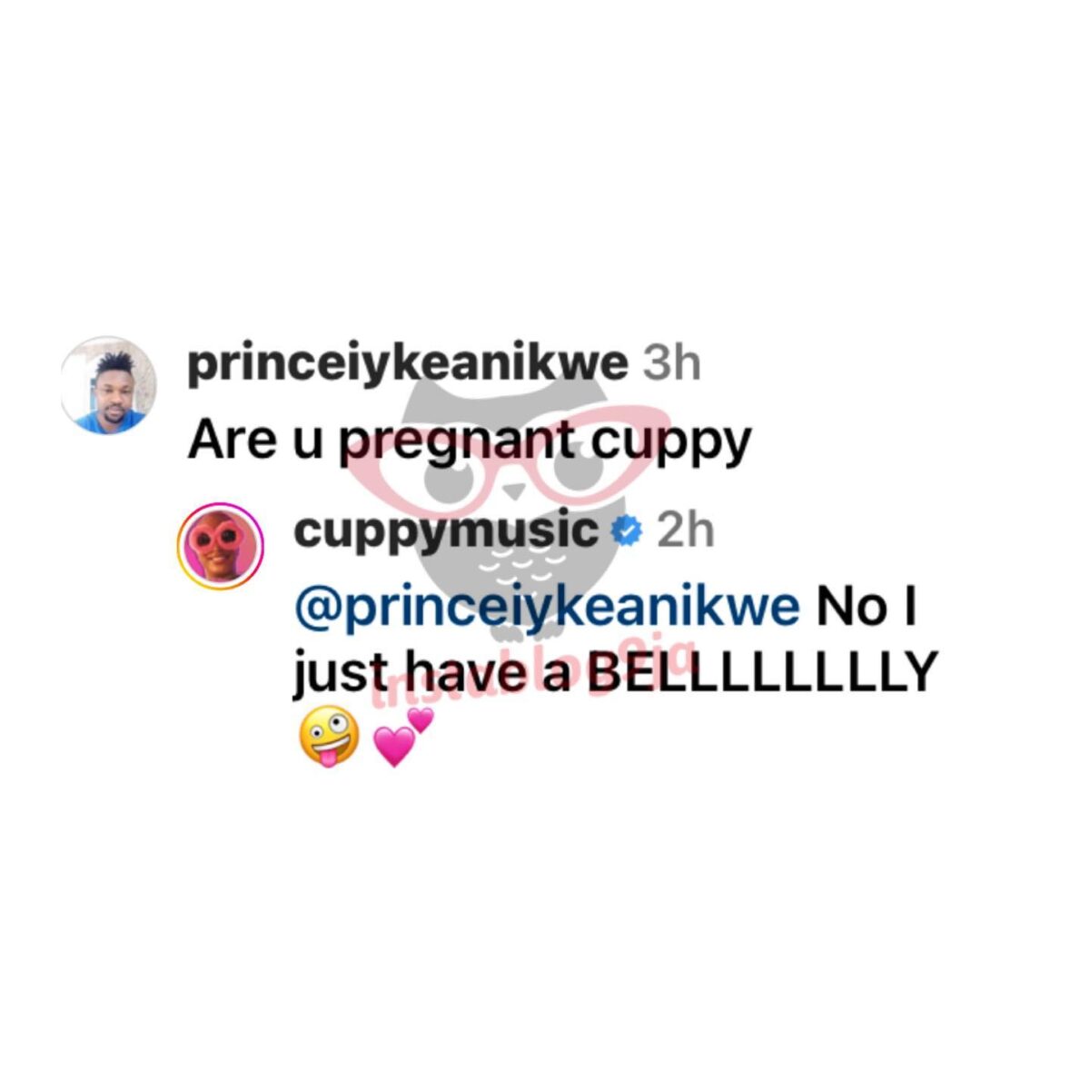The height and width of the screenshot is (1090, 1090).
Task: Click the word "pregnant" in the comment
Action: point(458,444)
